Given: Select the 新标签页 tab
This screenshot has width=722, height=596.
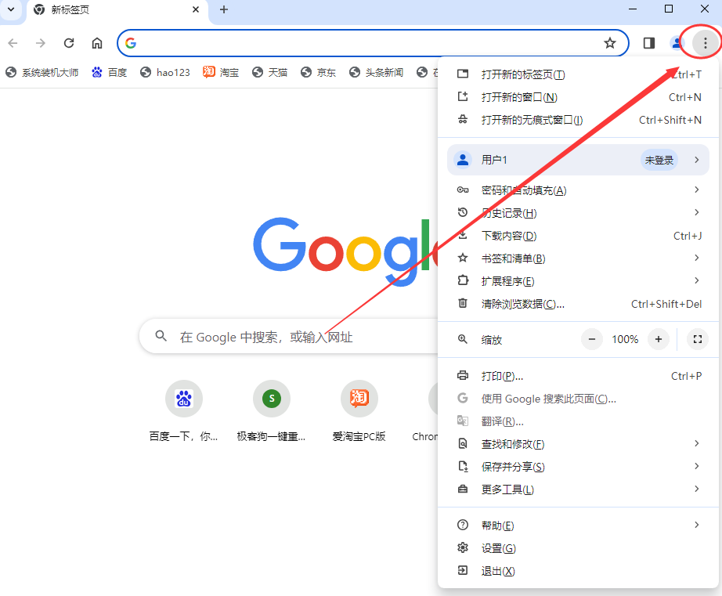Looking at the screenshot, I should (117, 10).
